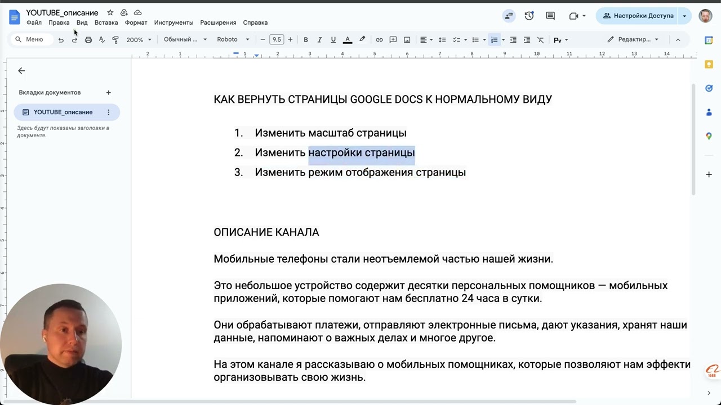Open Google Keep in side panel
This screenshot has height=405, width=721.
click(709, 64)
